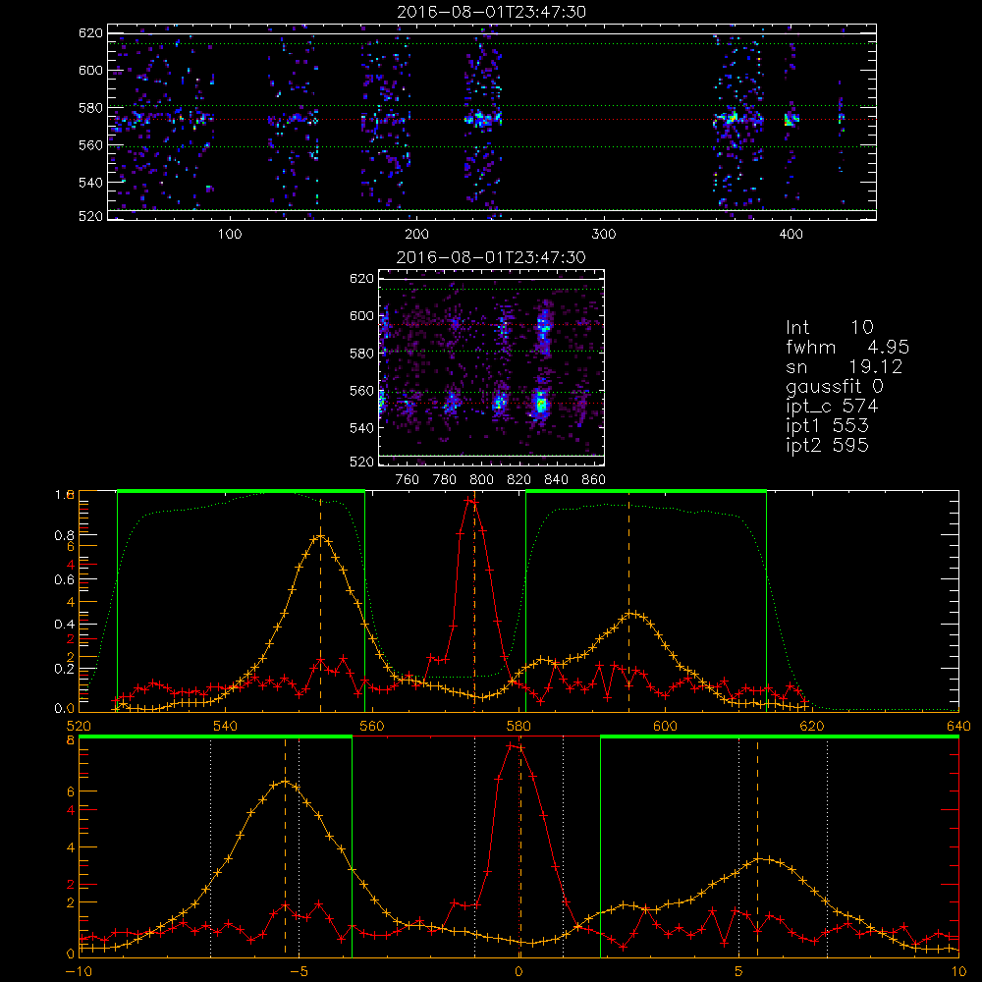Click bright emission cluster near x=370 in top plot
The height and width of the screenshot is (982, 982).
click(x=731, y=118)
